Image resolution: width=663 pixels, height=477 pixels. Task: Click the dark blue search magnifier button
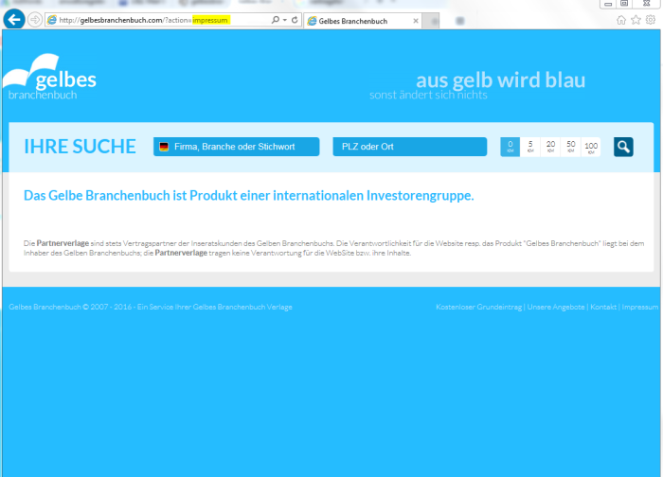click(623, 147)
